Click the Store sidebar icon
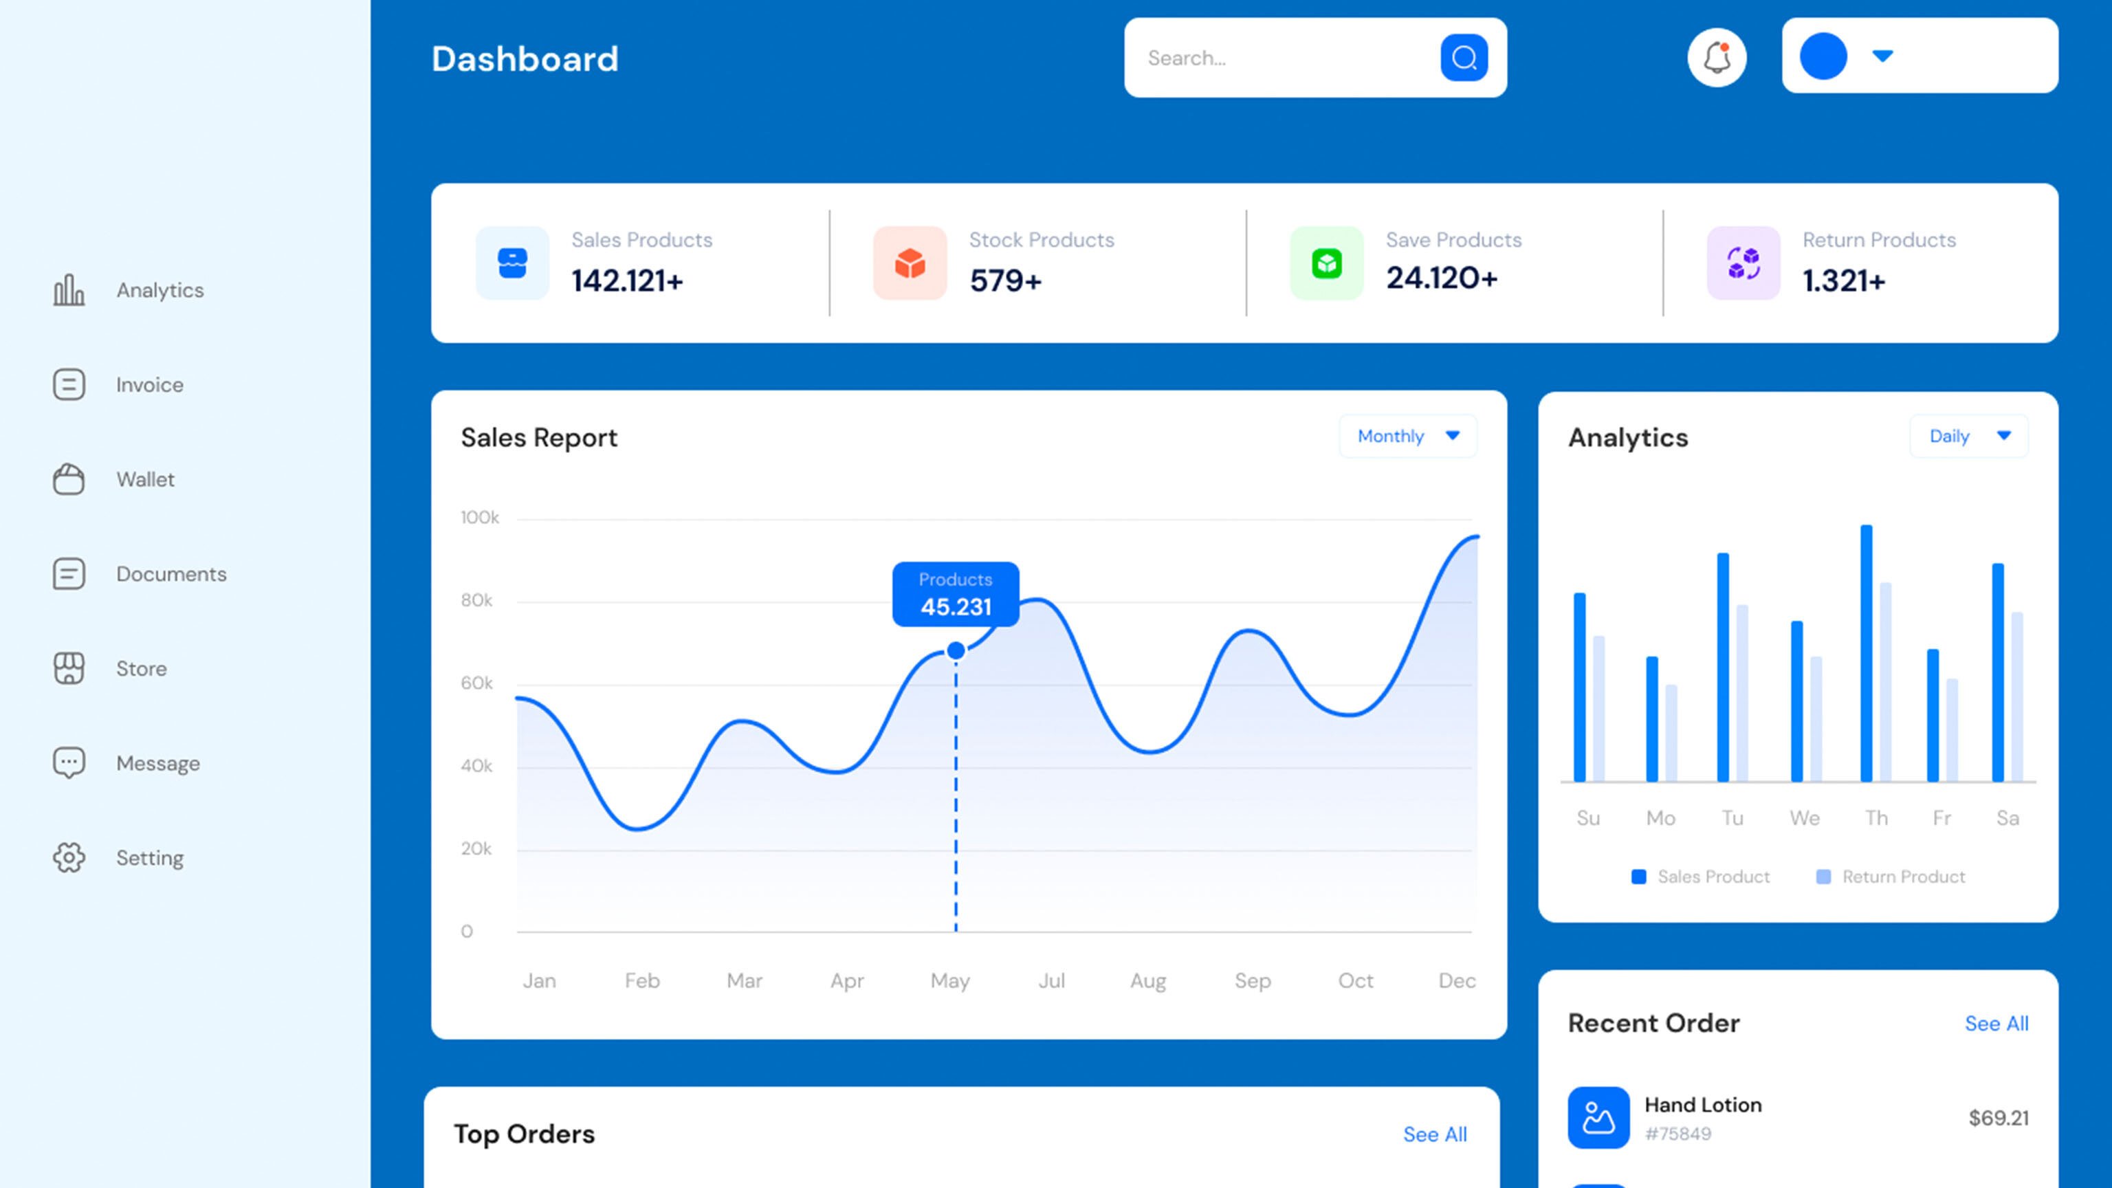2112x1188 pixels. (x=69, y=668)
